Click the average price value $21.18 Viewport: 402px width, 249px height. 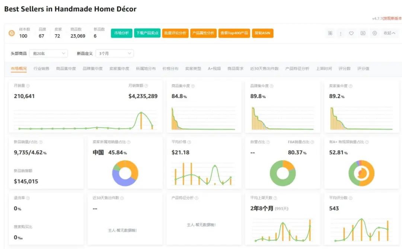pos(180,153)
